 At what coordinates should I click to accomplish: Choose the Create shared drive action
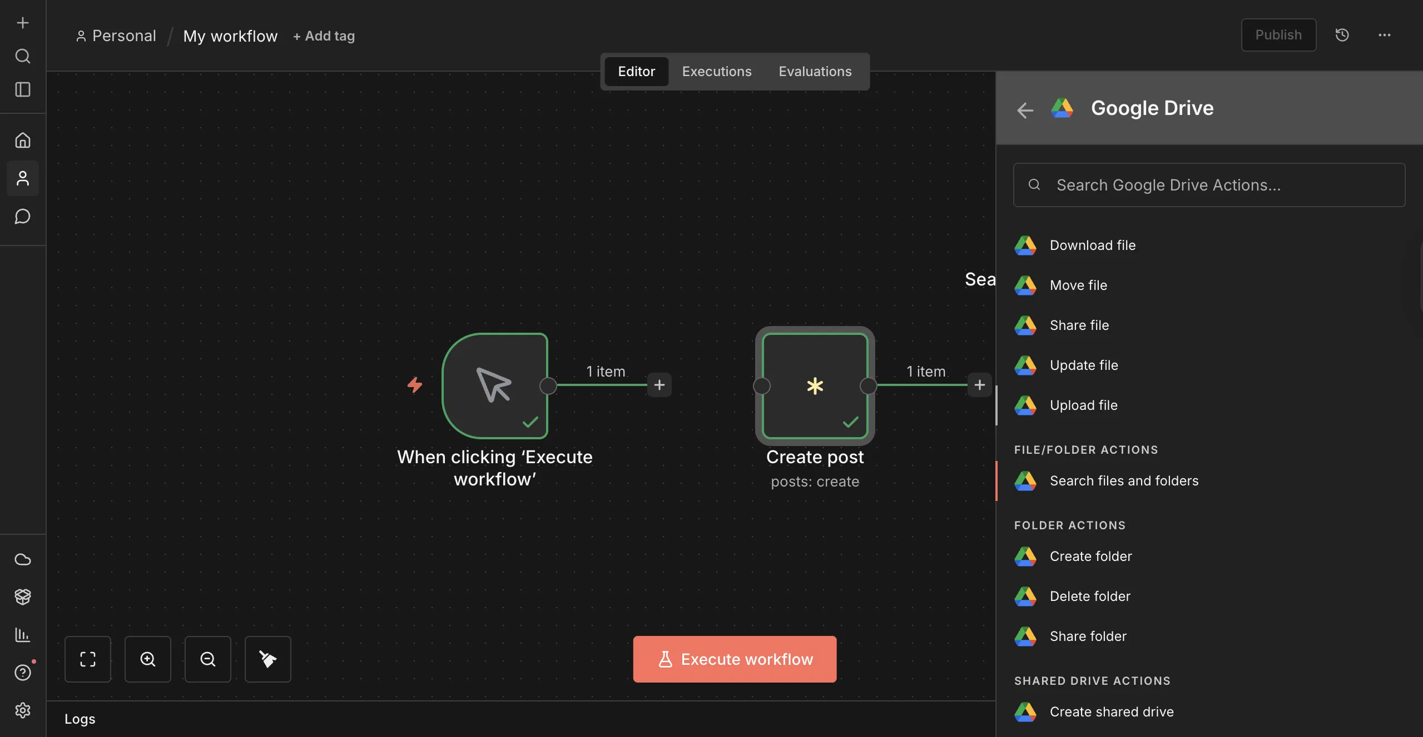tap(1111, 711)
